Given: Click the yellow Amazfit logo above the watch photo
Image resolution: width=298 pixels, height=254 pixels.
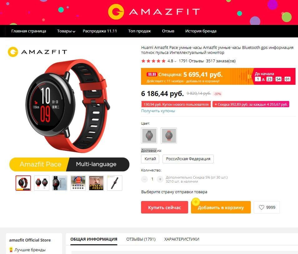Looking at the screenshot, I should point(37,52).
